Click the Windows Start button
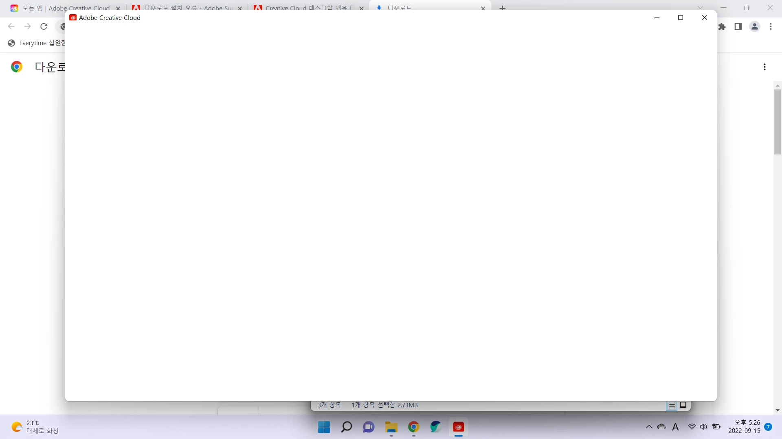782x439 pixels. point(324,427)
